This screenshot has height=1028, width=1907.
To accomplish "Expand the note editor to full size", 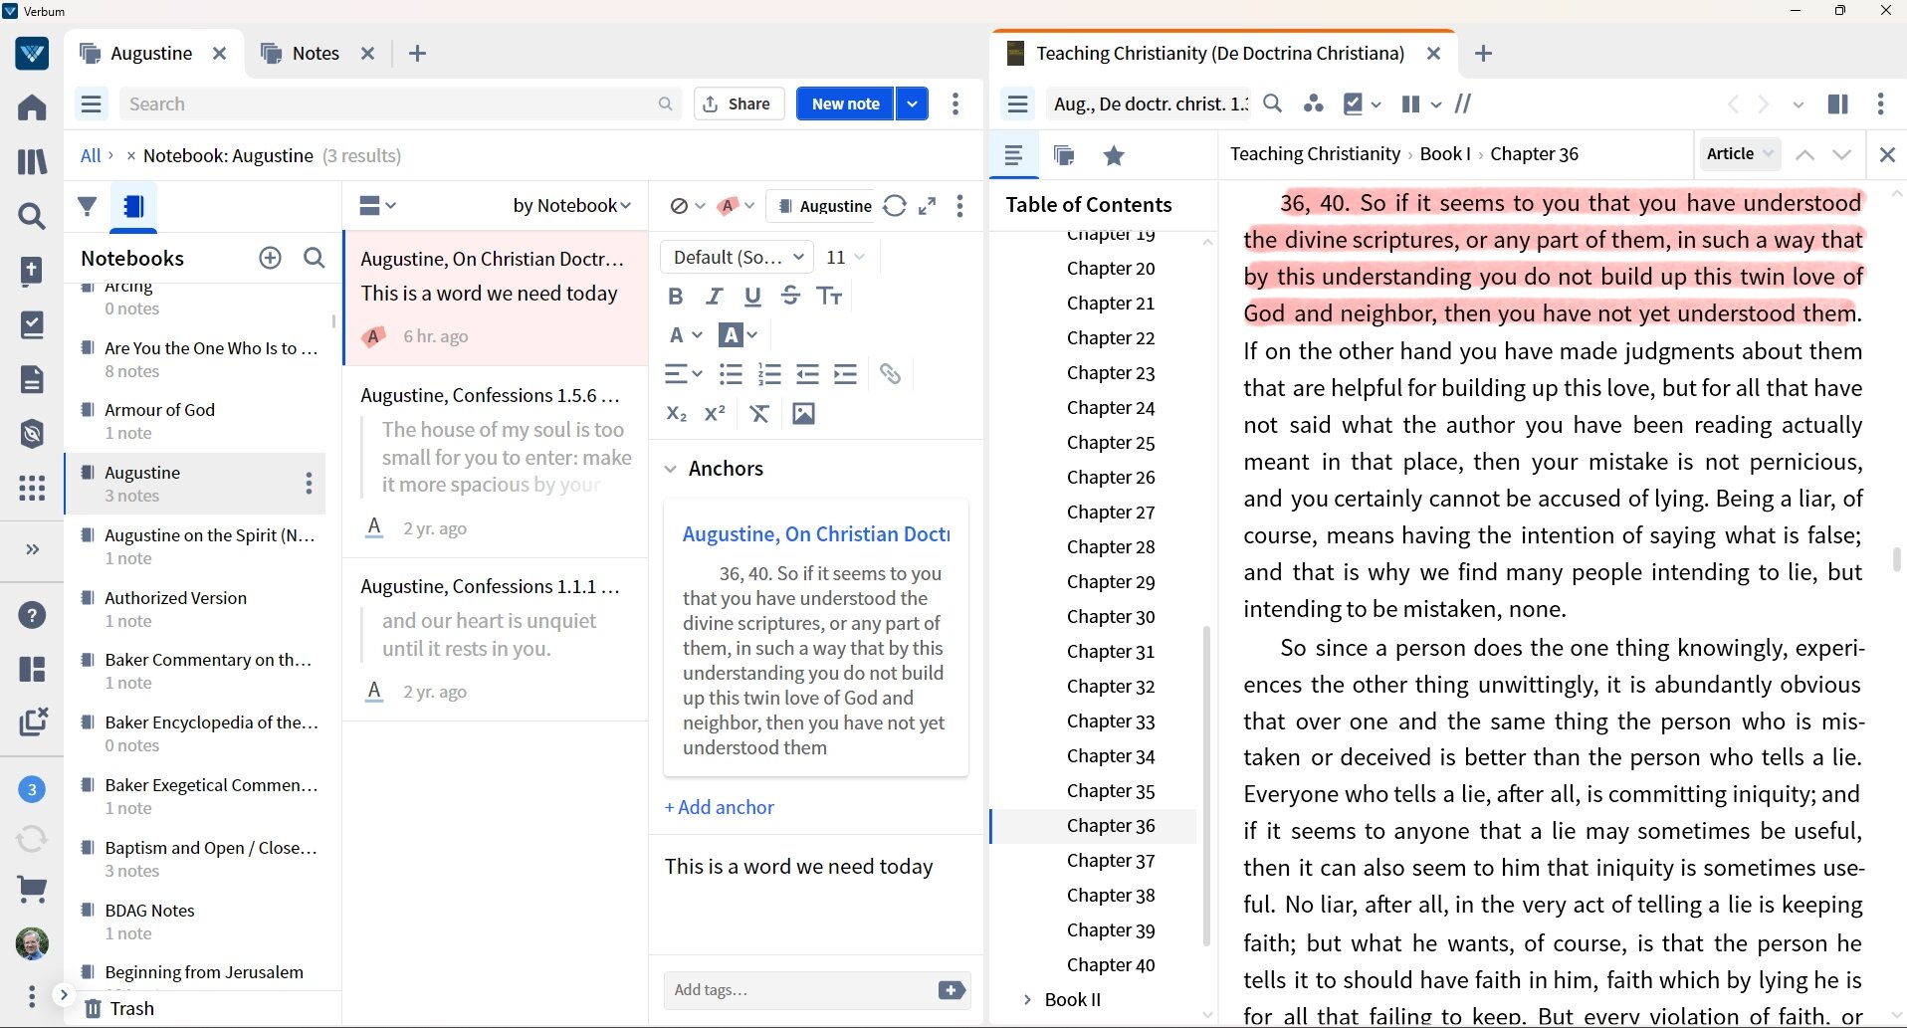I will click(927, 206).
